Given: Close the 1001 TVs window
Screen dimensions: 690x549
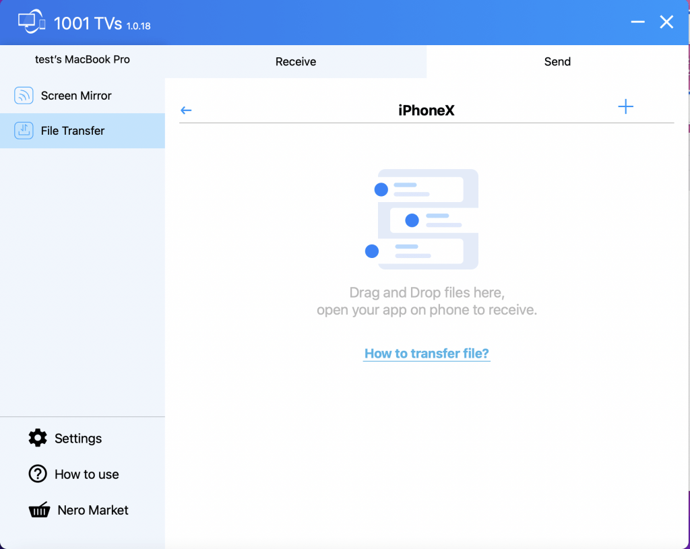Looking at the screenshot, I should (666, 22).
